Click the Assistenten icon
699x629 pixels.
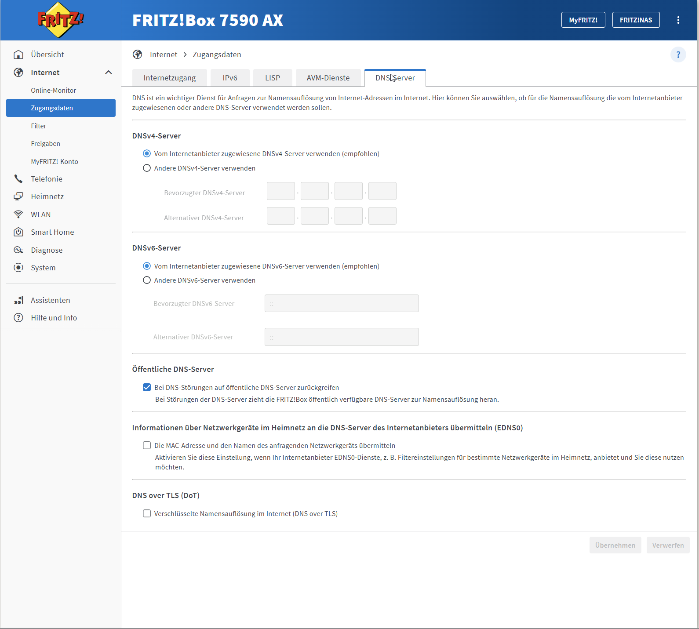pos(18,300)
